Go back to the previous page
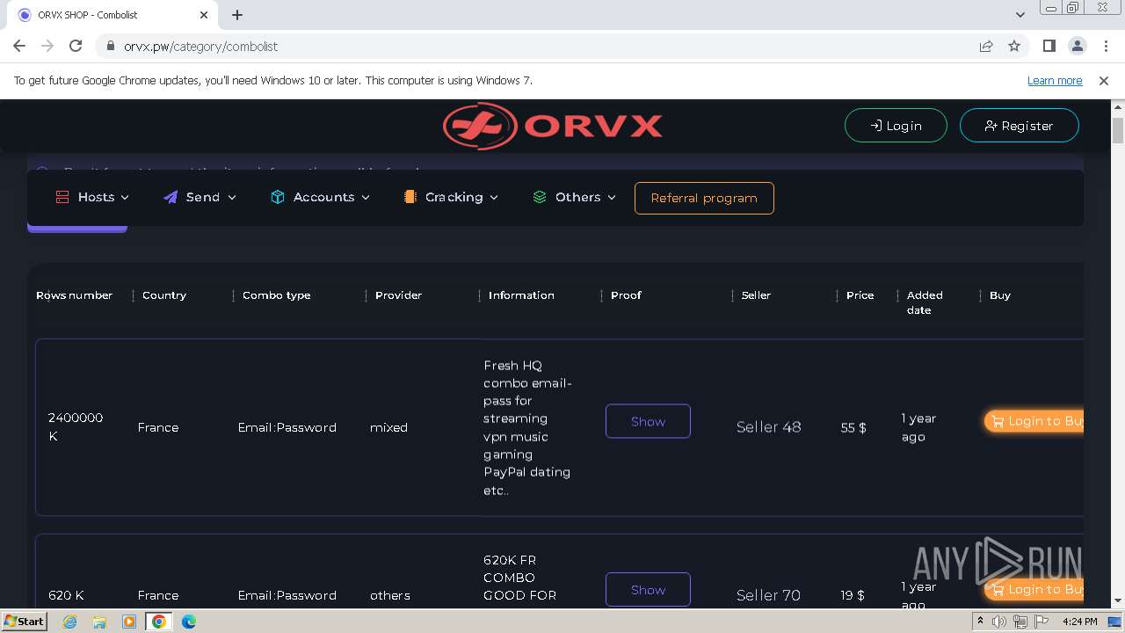Screen dimensions: 1125x633 (x=19, y=46)
